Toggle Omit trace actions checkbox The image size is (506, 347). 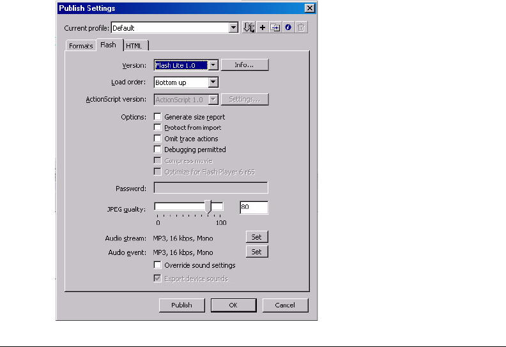157,139
